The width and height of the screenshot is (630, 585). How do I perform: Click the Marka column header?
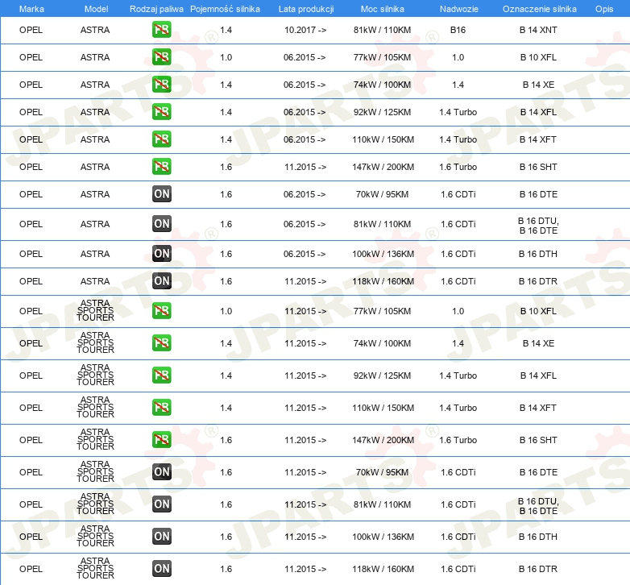pos(31,9)
